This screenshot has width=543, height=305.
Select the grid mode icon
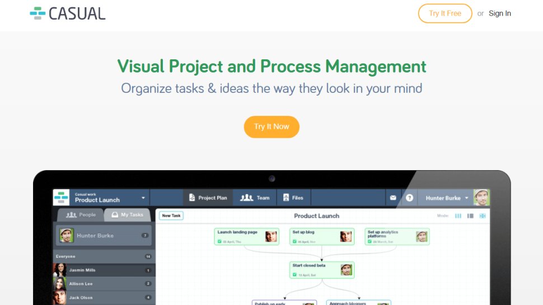[x=483, y=215]
